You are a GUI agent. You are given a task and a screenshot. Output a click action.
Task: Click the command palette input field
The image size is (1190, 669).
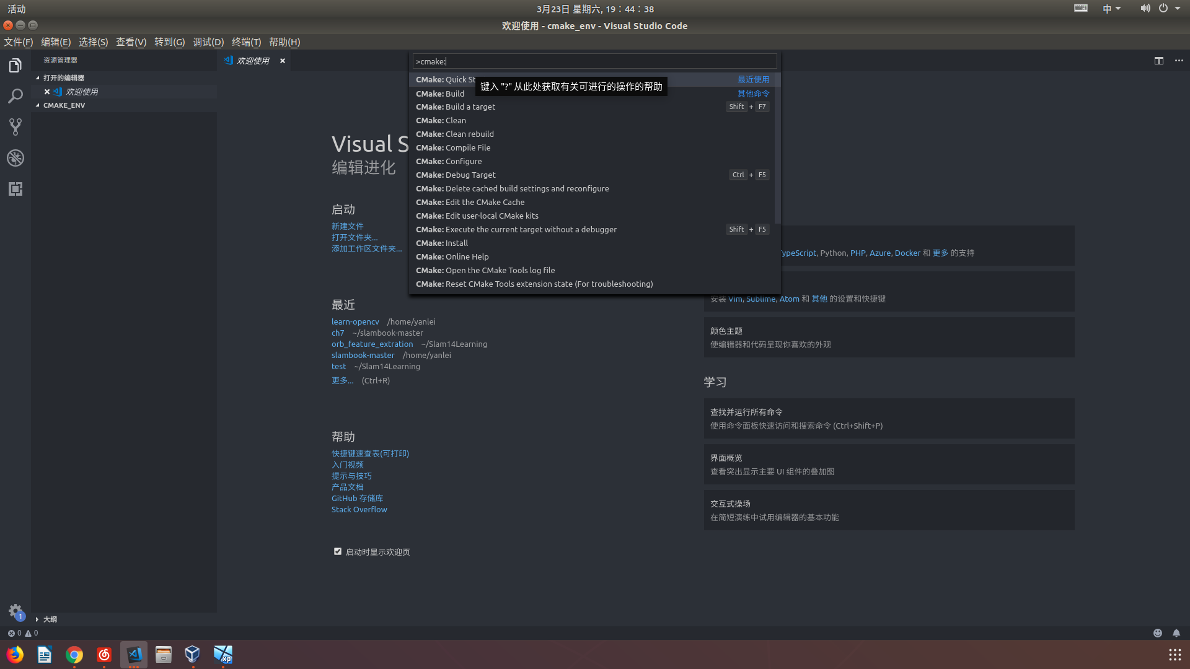tap(594, 61)
